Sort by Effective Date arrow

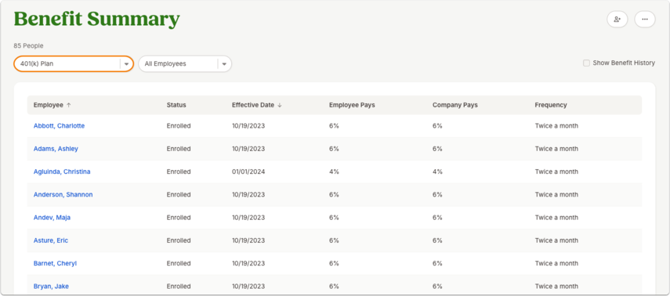coord(280,105)
